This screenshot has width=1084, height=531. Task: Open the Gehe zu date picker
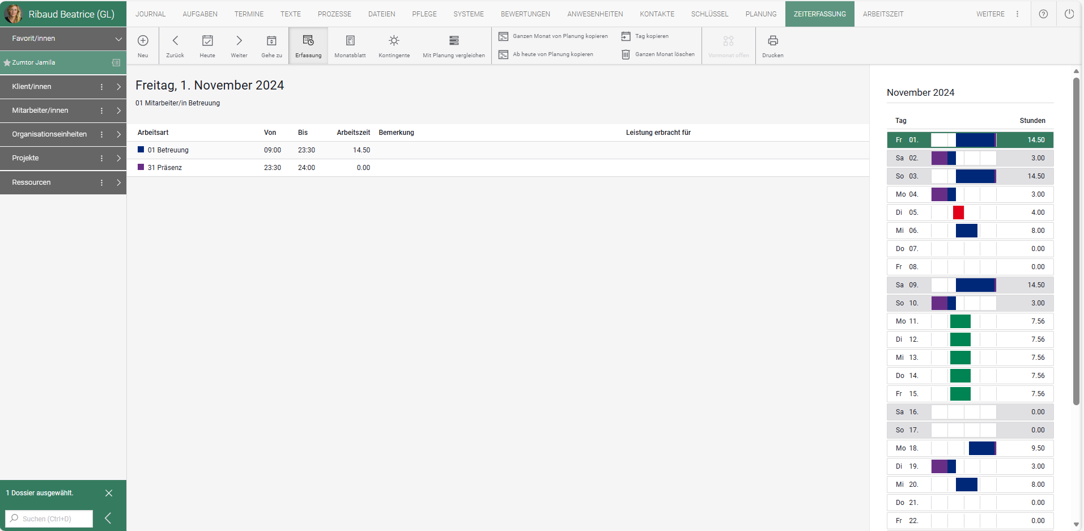click(271, 41)
